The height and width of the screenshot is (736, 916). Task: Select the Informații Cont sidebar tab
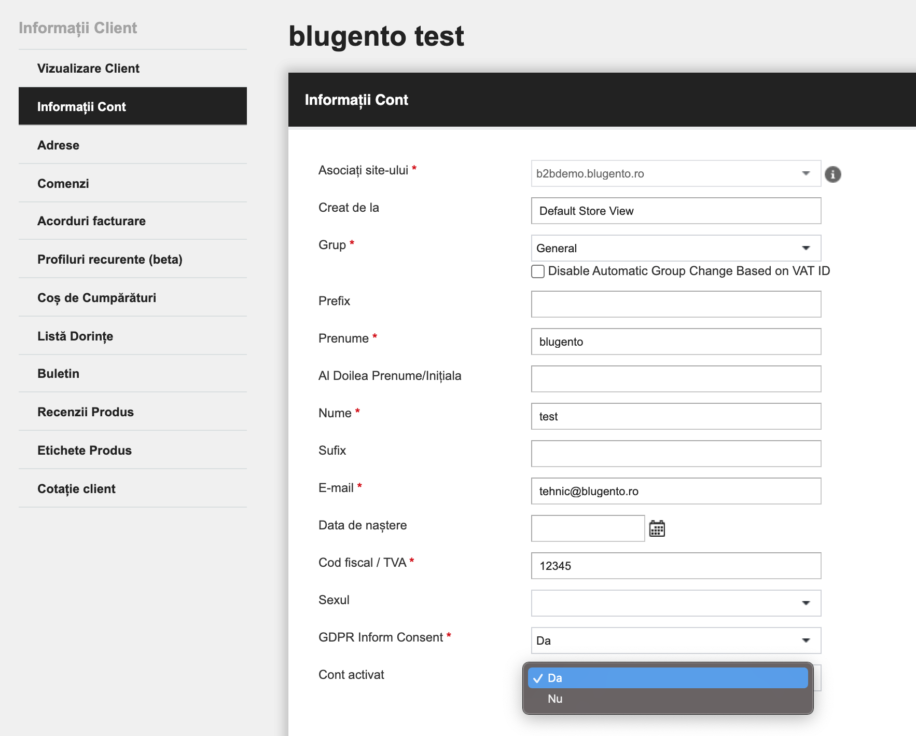point(133,106)
